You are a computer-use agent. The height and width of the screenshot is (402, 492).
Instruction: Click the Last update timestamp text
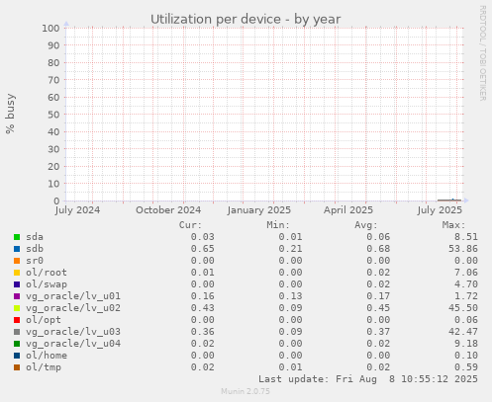pos(368,379)
